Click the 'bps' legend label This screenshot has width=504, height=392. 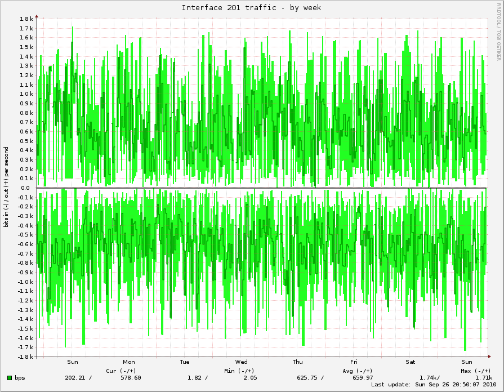[20, 378]
